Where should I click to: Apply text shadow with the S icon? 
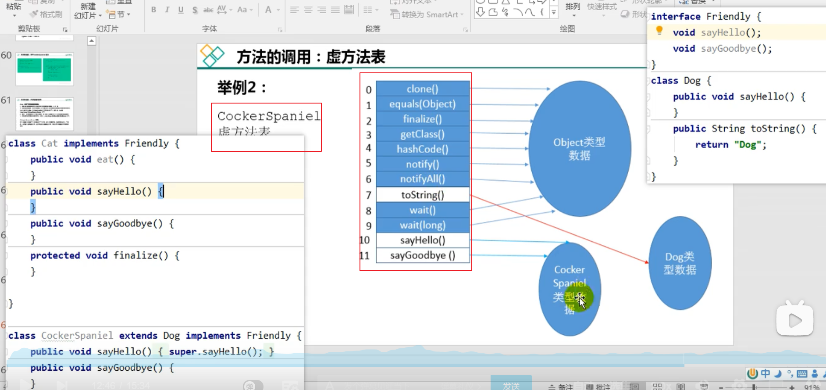[195, 10]
